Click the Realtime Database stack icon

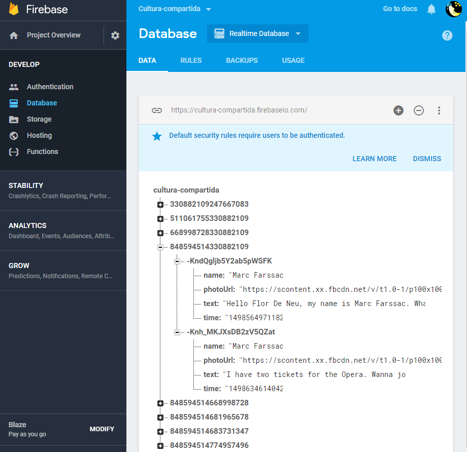219,33
